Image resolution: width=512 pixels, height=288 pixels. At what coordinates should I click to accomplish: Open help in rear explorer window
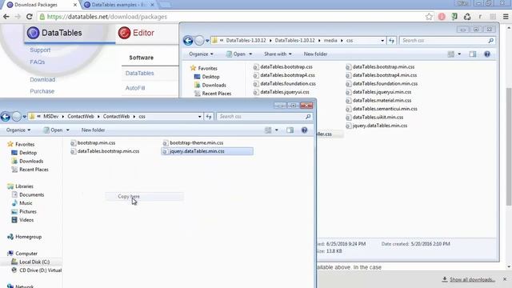pyautogui.click(x=487, y=54)
